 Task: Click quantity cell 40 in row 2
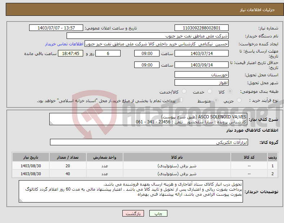point(68,174)
